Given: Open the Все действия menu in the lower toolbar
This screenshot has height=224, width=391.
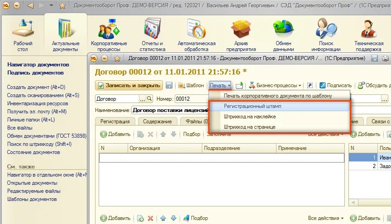Looking at the screenshot, I should pos(326,218).
